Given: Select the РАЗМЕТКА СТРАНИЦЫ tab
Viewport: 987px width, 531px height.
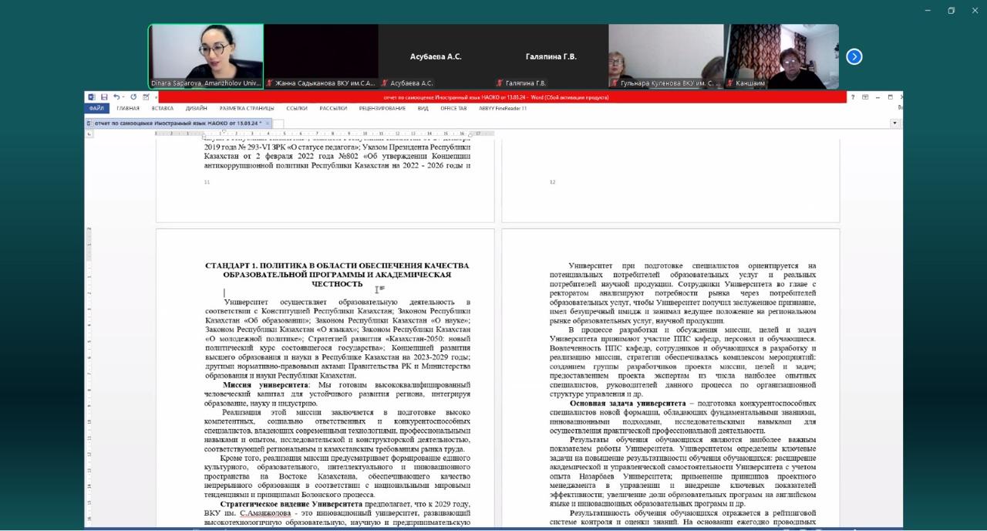Looking at the screenshot, I should [x=247, y=109].
